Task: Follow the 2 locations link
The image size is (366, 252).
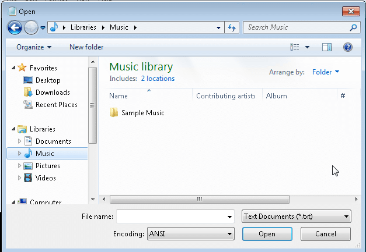Action: pyautogui.click(x=158, y=79)
